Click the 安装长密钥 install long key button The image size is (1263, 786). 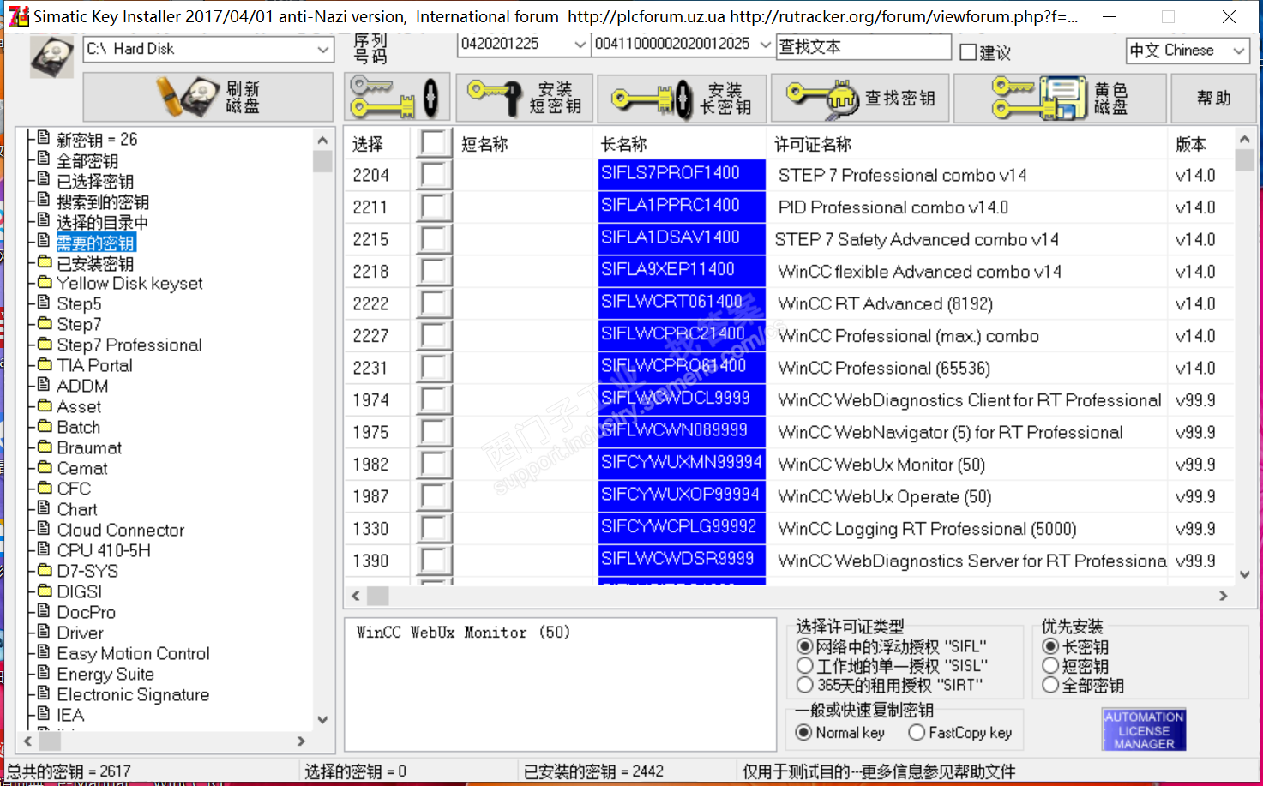681,97
